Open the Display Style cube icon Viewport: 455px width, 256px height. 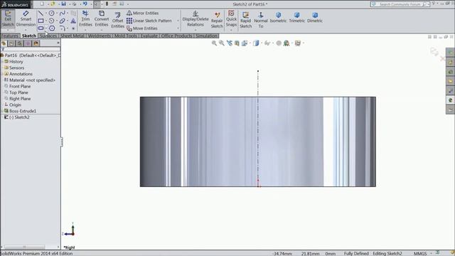256,43
